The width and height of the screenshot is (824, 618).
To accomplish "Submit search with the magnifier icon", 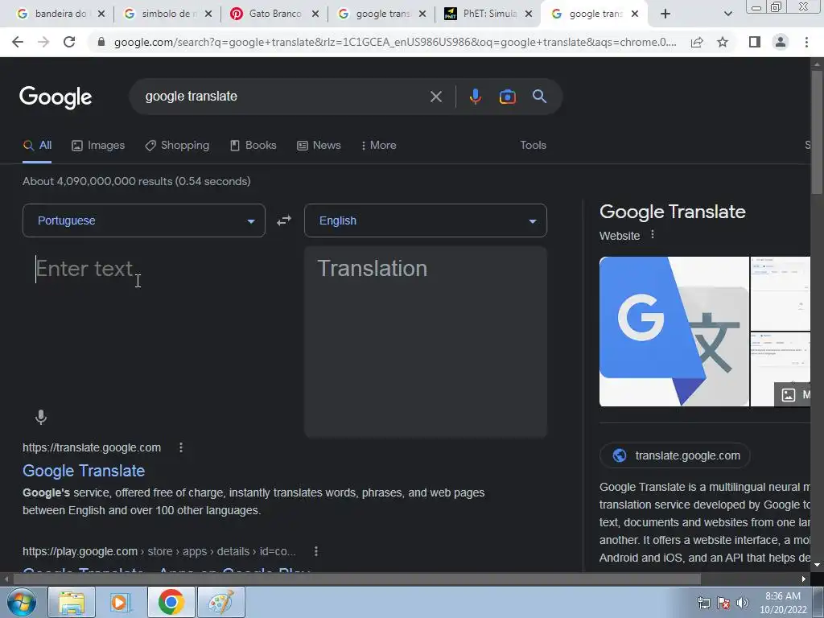I will (x=539, y=97).
